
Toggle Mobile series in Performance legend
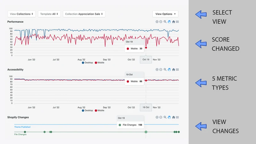click(100, 63)
